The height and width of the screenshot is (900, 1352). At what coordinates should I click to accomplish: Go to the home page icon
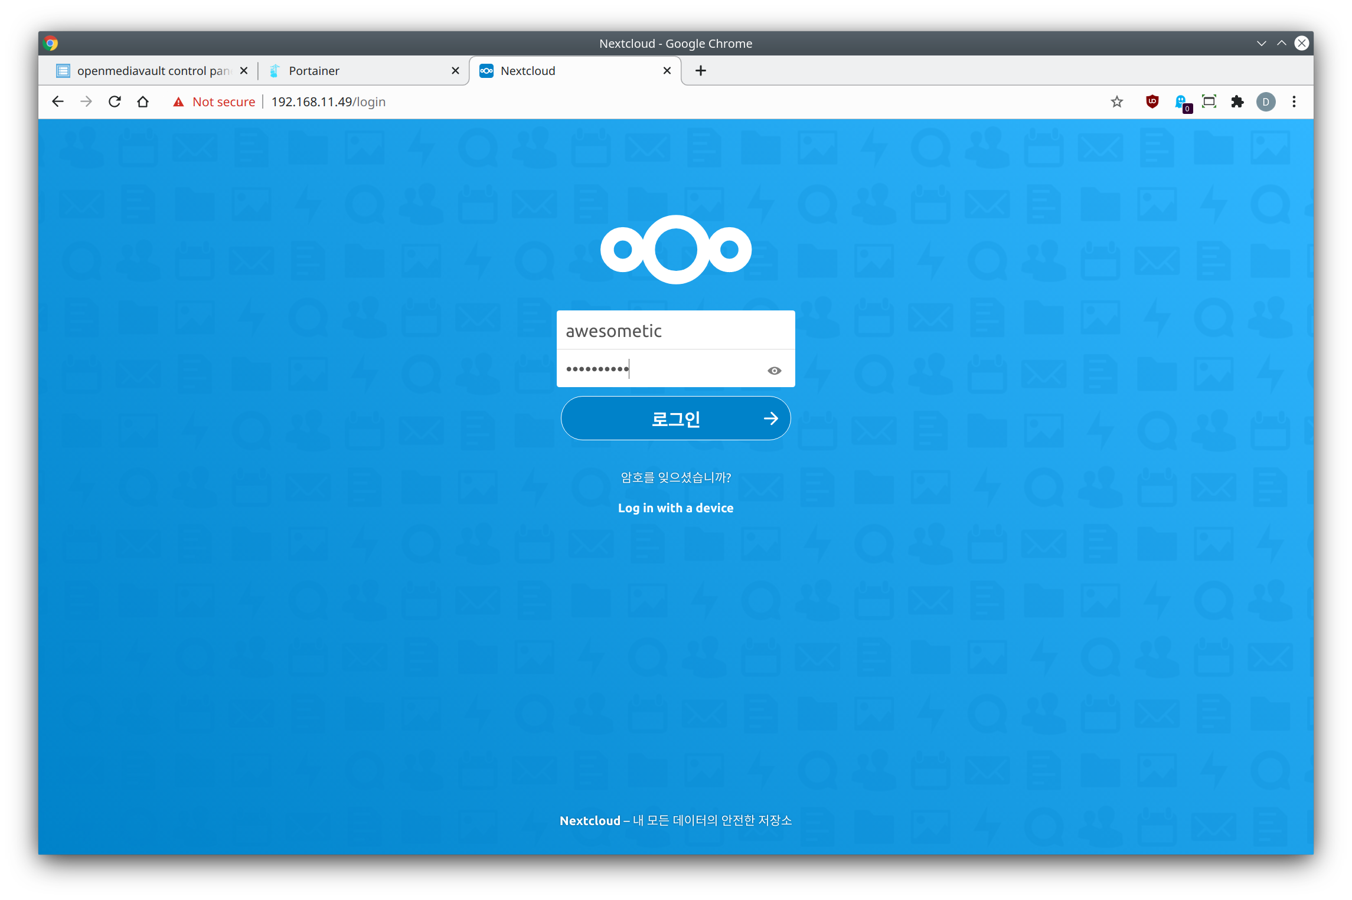143,102
